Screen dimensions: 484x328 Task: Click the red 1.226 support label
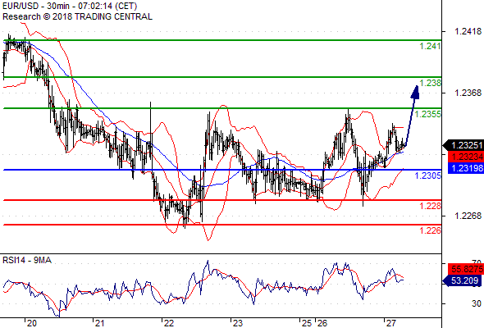[430, 230]
